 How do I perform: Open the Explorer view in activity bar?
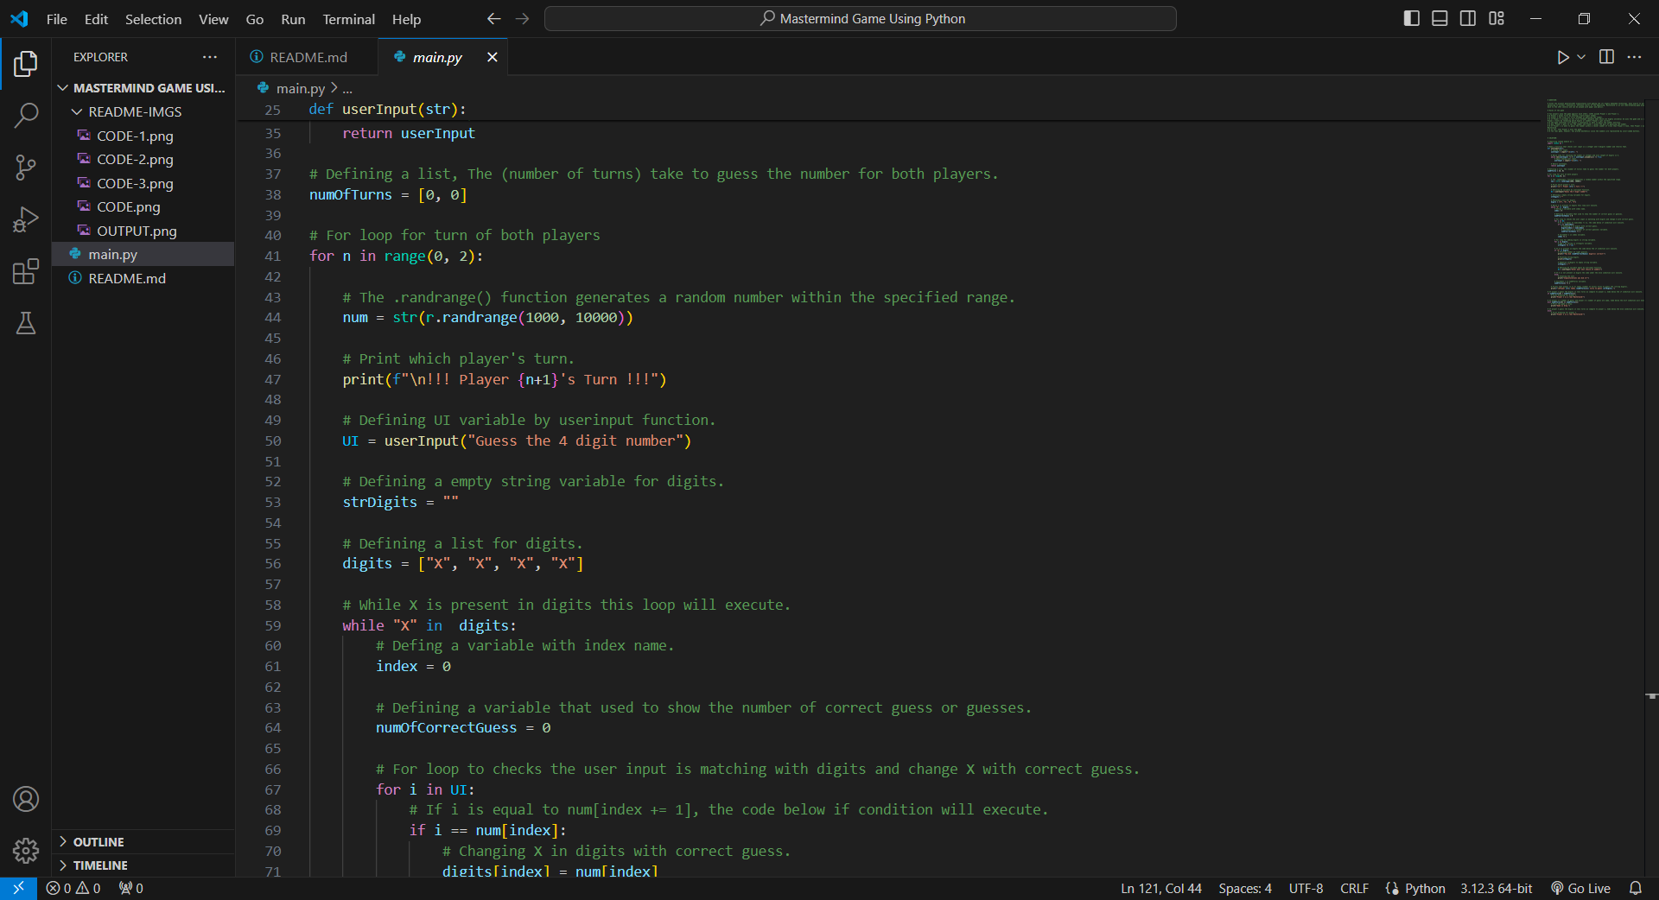tap(26, 64)
